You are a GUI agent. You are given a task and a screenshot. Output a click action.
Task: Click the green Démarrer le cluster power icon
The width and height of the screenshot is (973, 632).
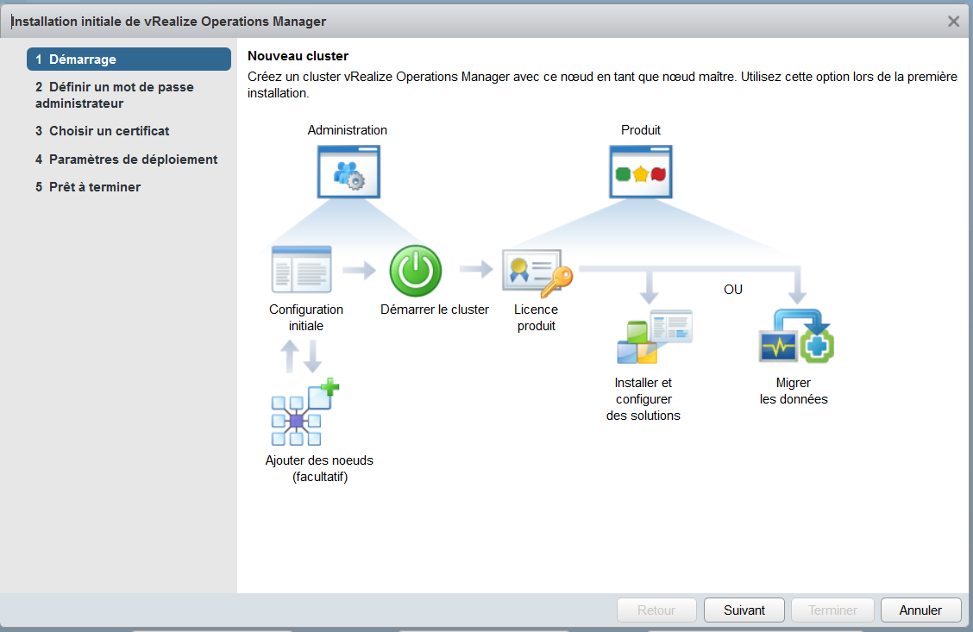click(x=415, y=271)
